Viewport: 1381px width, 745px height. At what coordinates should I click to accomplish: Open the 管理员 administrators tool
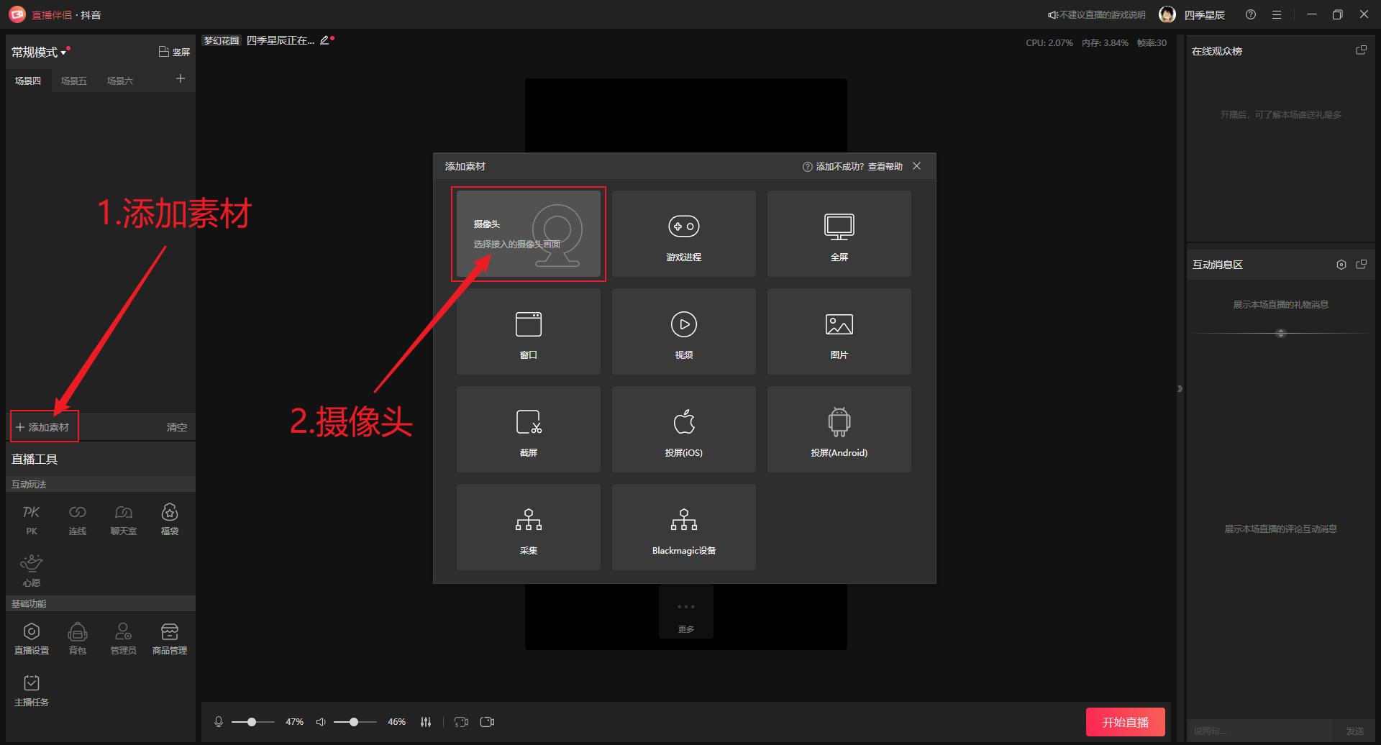124,639
